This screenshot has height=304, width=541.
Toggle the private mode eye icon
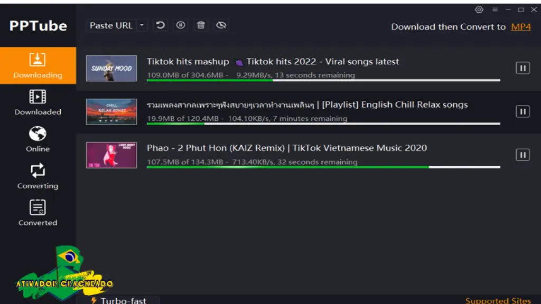point(221,25)
